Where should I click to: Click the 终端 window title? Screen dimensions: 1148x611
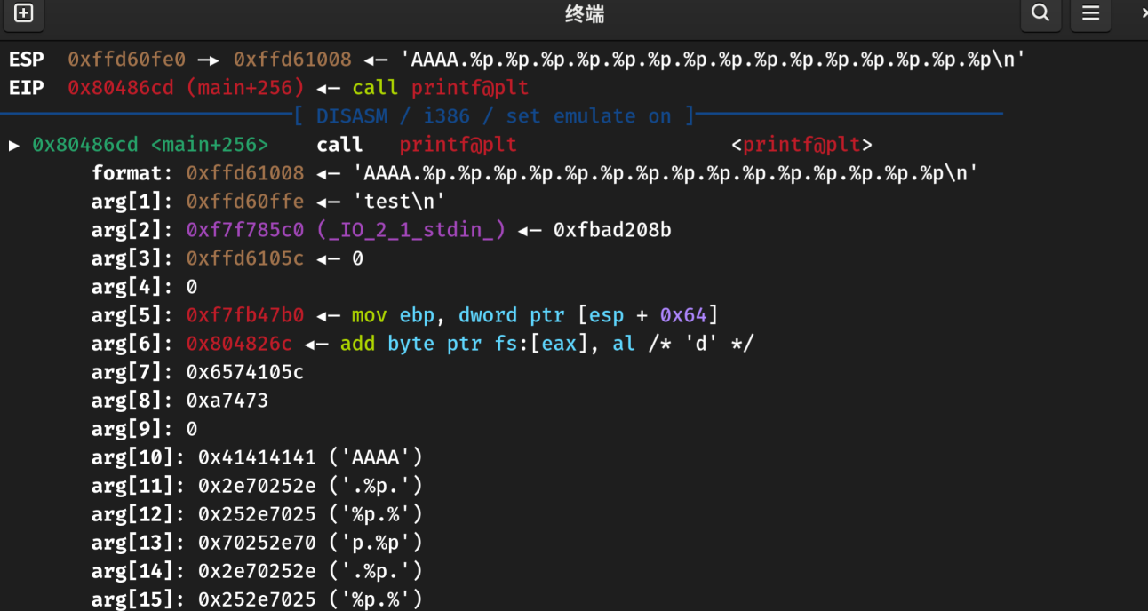click(585, 14)
